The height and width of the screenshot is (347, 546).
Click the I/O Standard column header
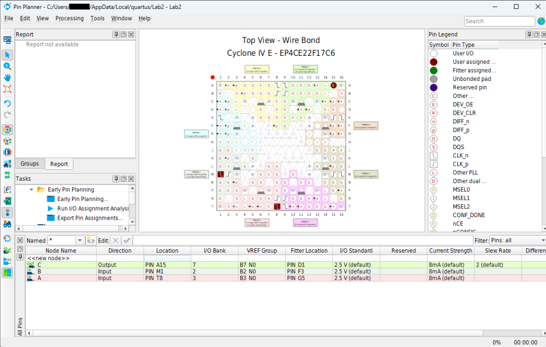click(356, 250)
